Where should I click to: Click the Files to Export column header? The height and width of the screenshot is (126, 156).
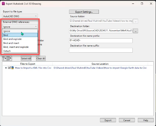[27, 64]
